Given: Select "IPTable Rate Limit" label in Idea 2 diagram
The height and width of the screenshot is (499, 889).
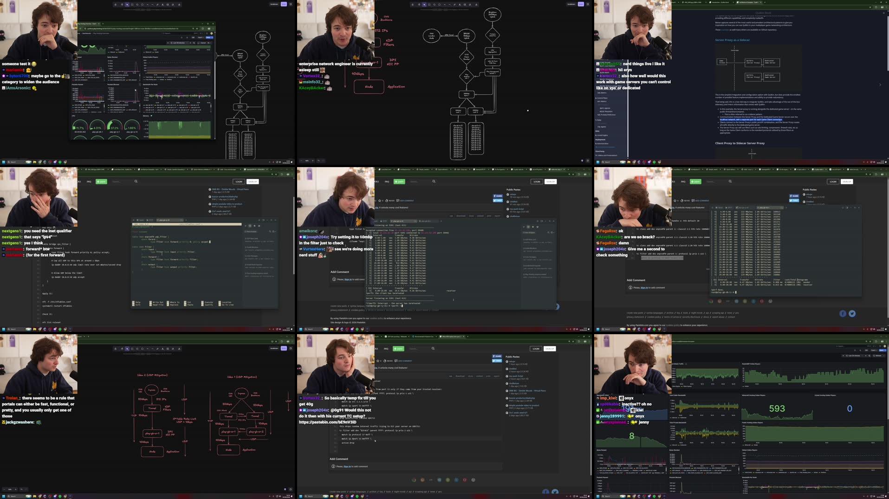Looking at the screenshot, I should [185, 419].
